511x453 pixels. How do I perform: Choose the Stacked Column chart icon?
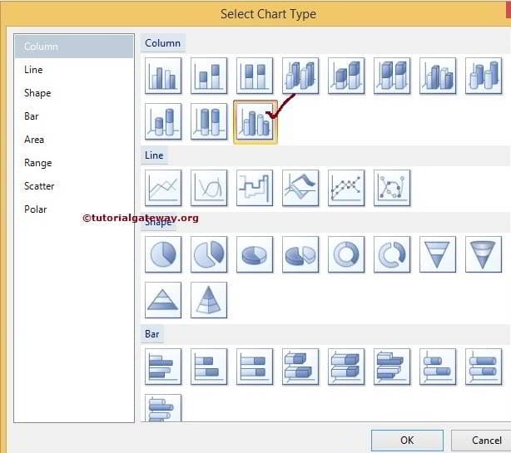[209, 76]
